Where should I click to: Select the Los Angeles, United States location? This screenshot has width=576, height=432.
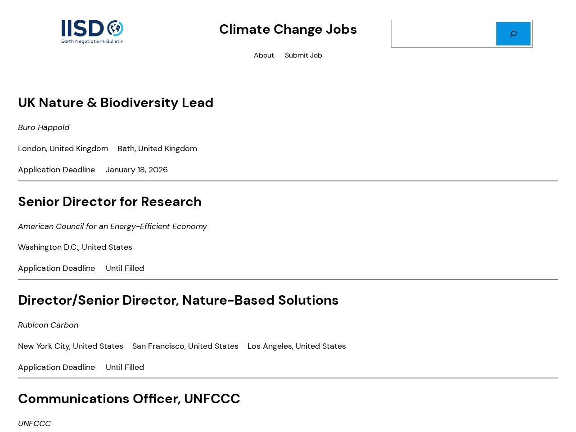tap(297, 346)
